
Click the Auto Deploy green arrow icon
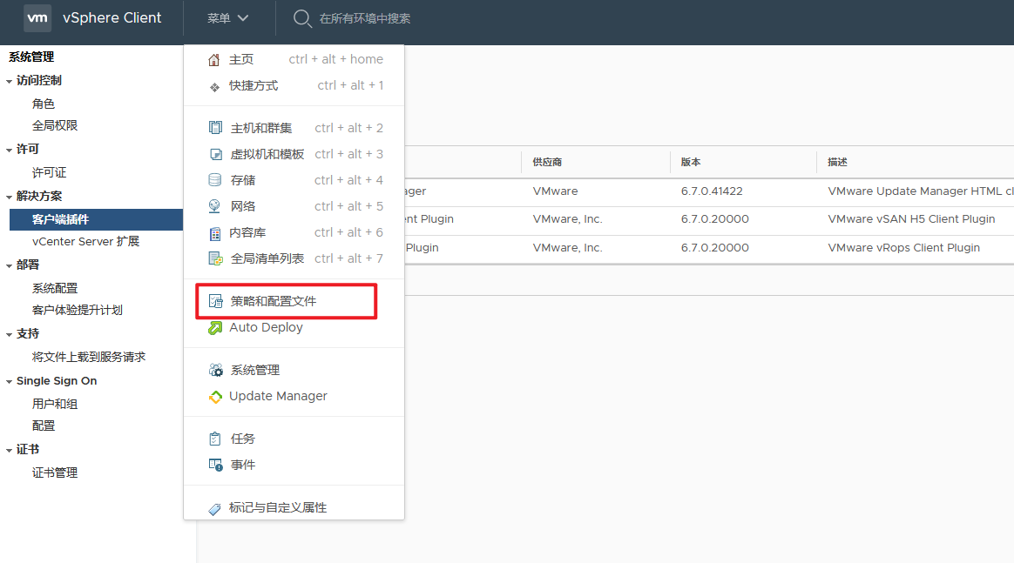click(215, 328)
